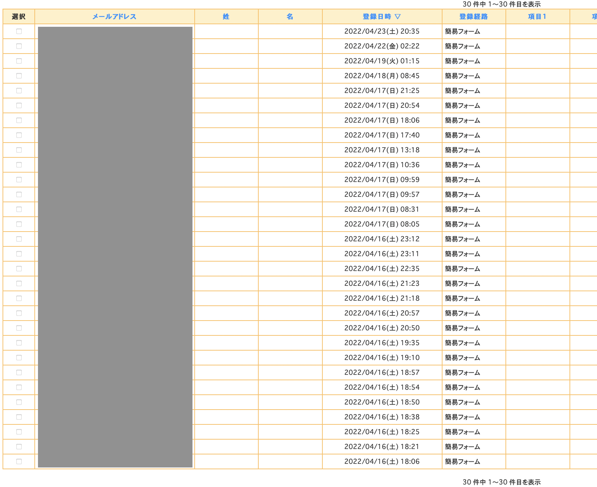
Task: Click 簡易フォーム in the 2022/04/17(日) 08:05 row
Action: tap(463, 224)
